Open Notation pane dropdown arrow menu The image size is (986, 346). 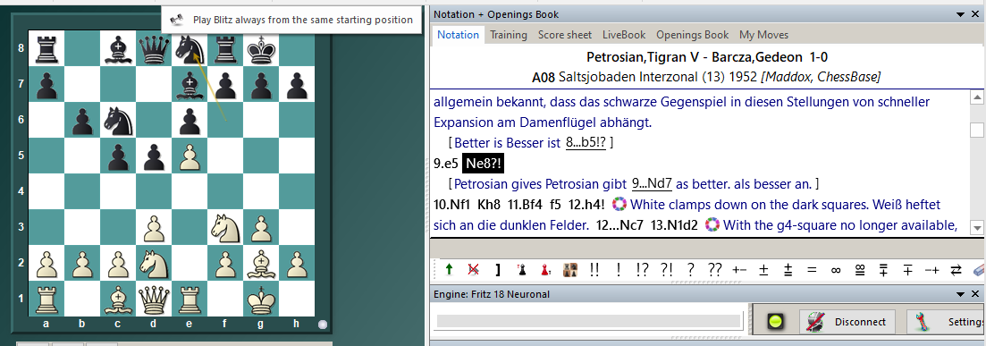coord(960,13)
